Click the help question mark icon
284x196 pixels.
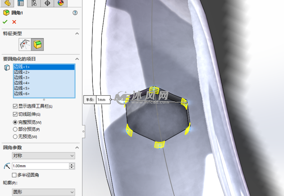click(75, 13)
